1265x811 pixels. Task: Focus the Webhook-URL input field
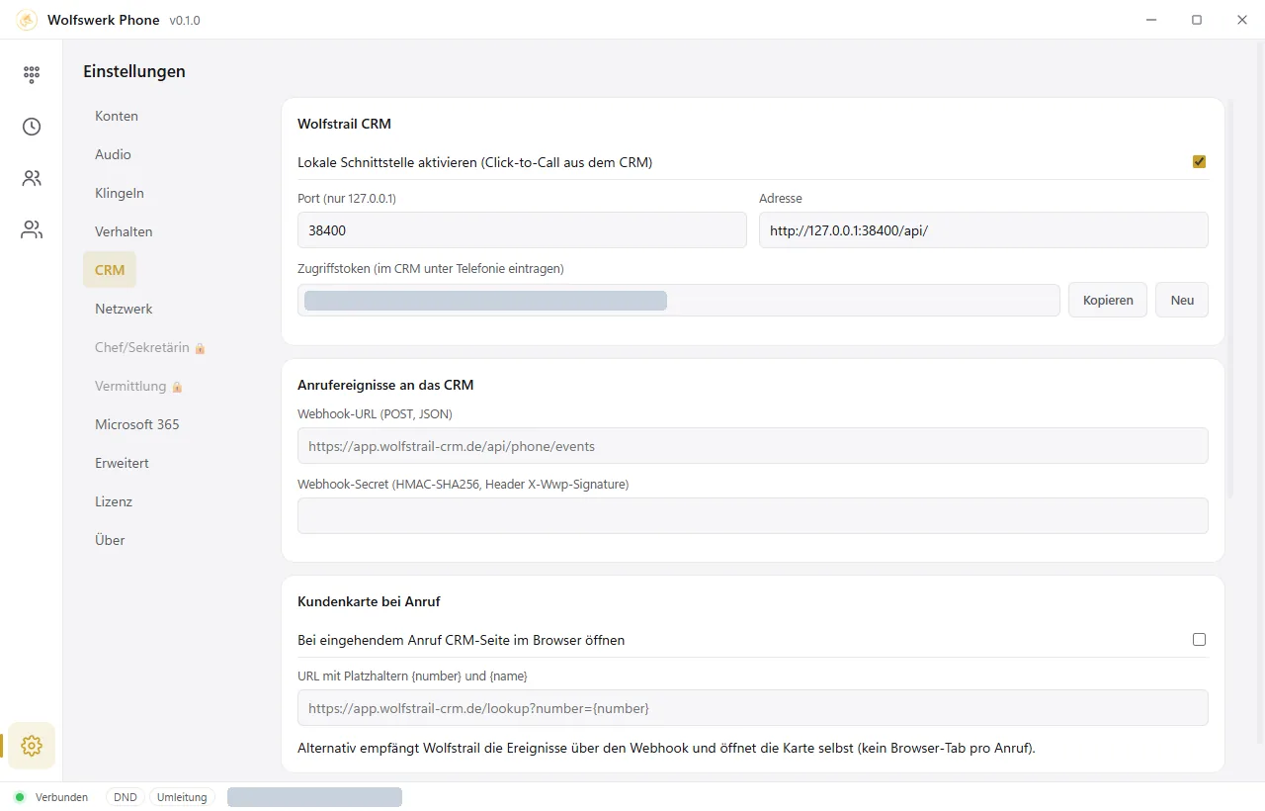coord(753,446)
